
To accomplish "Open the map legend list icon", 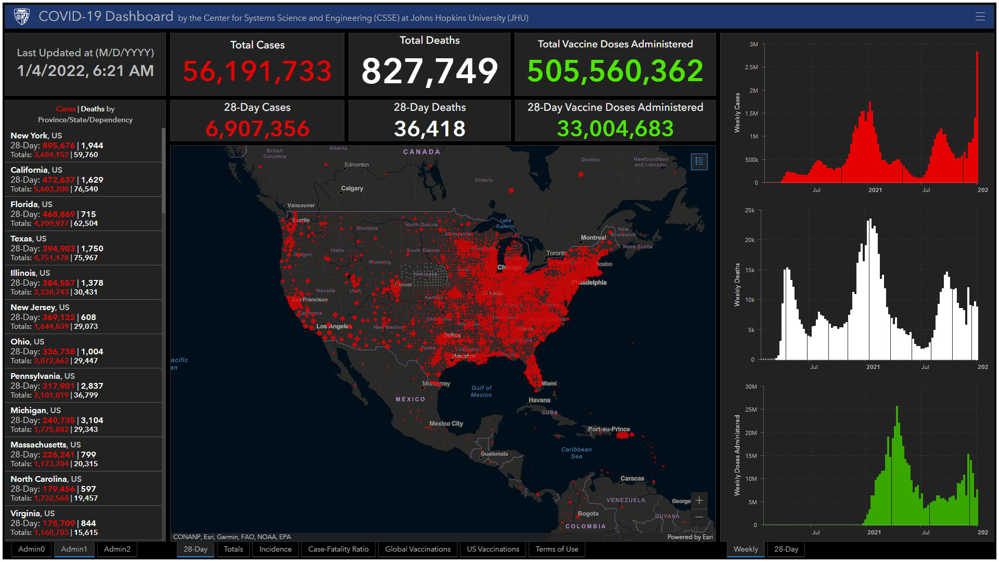I will 699,161.
